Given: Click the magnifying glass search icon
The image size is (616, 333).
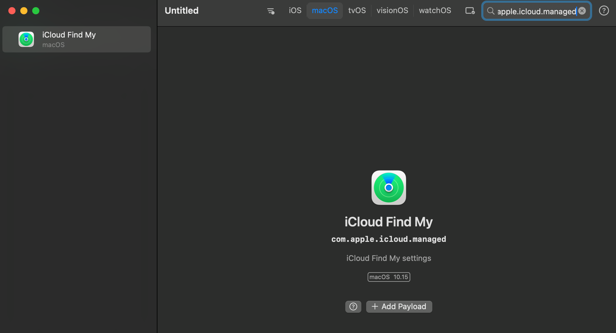Looking at the screenshot, I should [490, 11].
